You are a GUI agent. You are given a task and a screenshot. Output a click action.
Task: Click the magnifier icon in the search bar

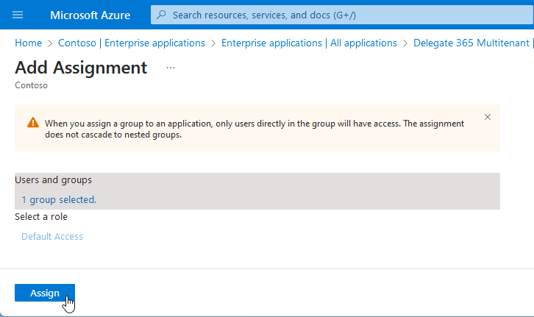coord(163,15)
